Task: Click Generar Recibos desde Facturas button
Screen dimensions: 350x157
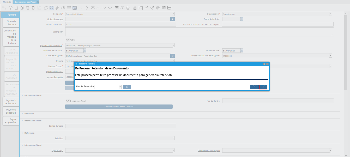Action: pyautogui.click(x=119, y=107)
